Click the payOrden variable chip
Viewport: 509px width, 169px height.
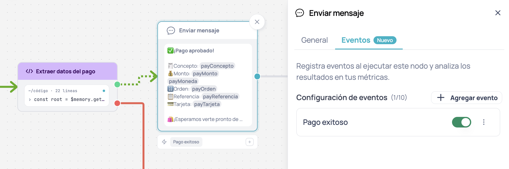click(204, 89)
